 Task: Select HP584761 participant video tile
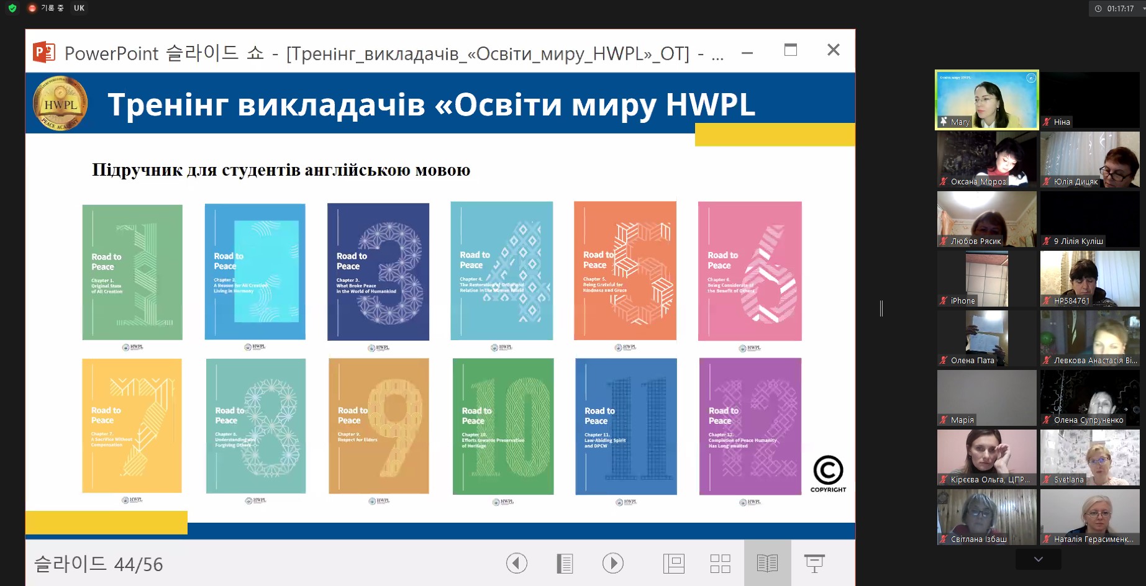pos(1090,279)
